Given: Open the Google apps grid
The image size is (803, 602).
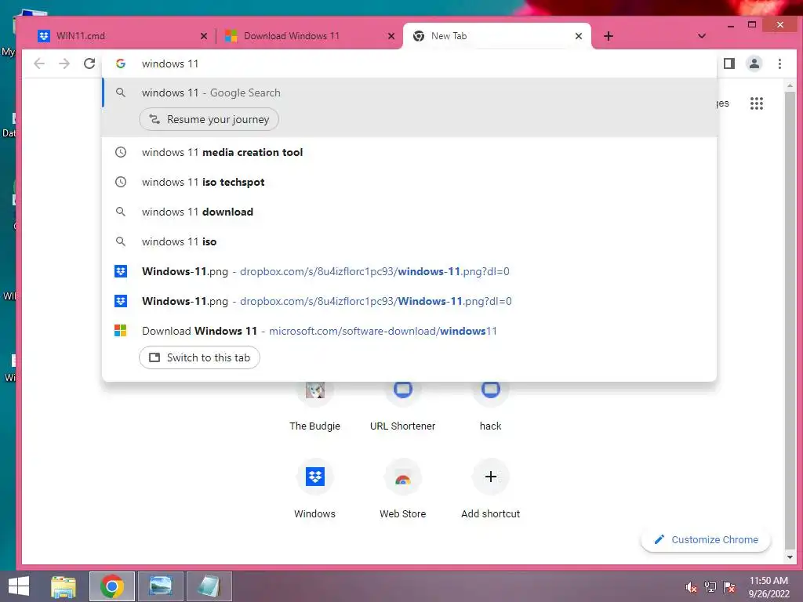Looking at the screenshot, I should 757,103.
